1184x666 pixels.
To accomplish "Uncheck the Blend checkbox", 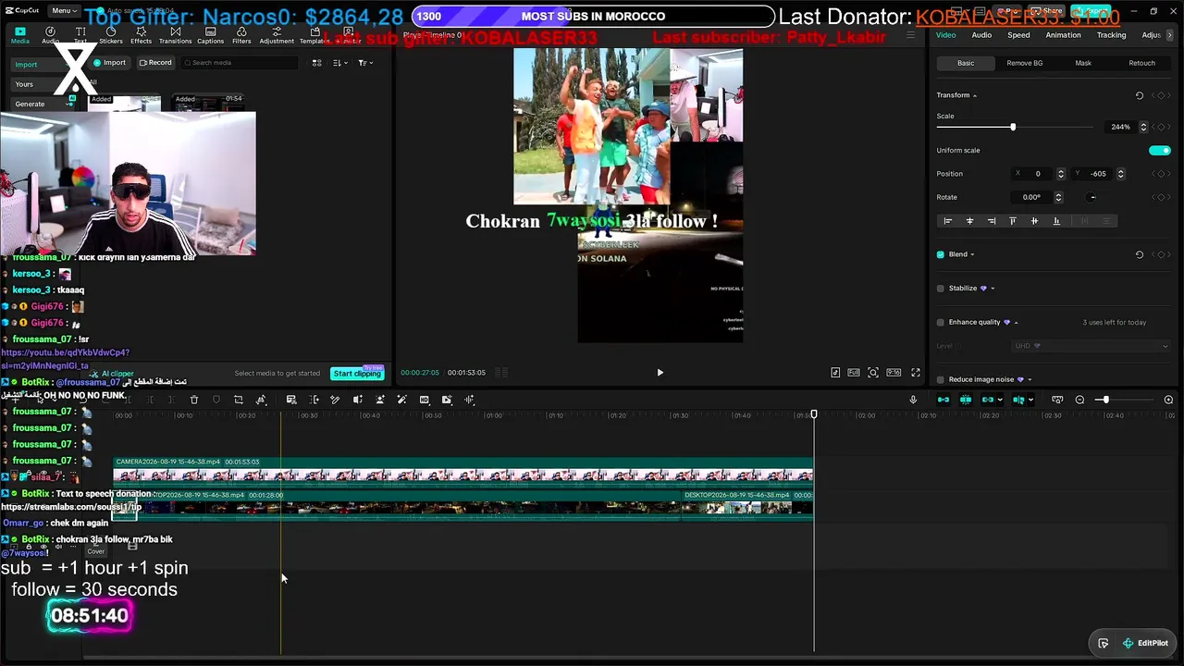I will (941, 254).
